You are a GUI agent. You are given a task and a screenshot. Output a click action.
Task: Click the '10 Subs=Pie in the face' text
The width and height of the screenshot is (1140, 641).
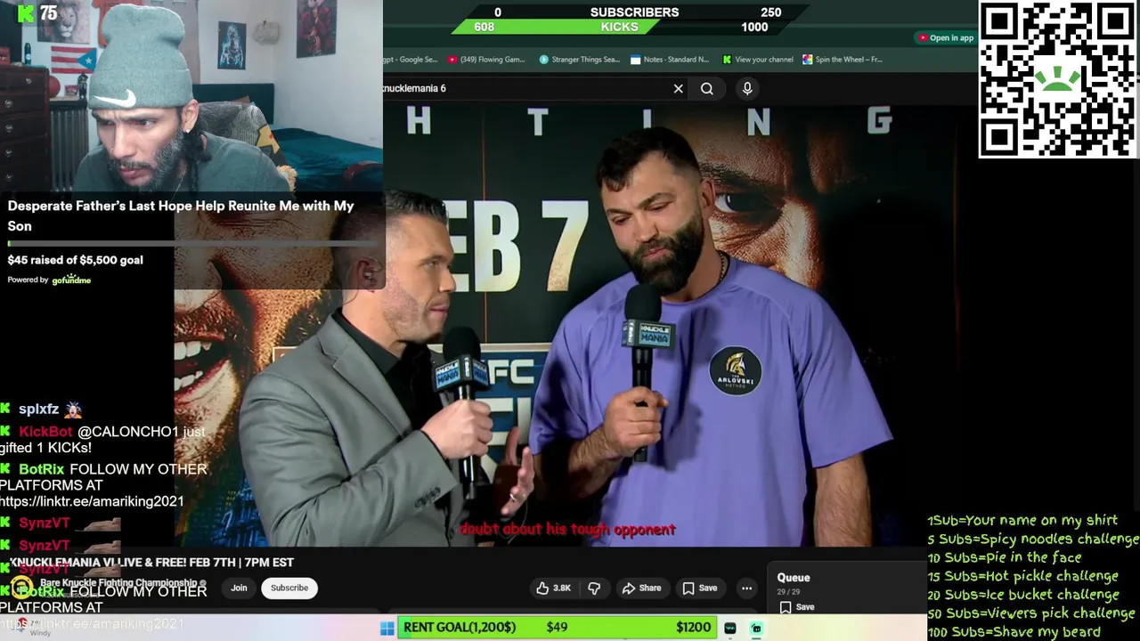pos(1005,557)
